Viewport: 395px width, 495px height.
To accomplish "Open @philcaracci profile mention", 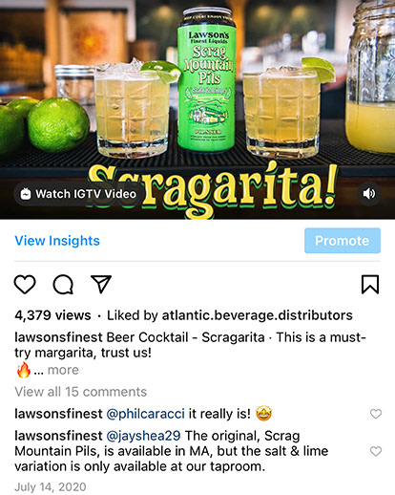I will (x=145, y=414).
